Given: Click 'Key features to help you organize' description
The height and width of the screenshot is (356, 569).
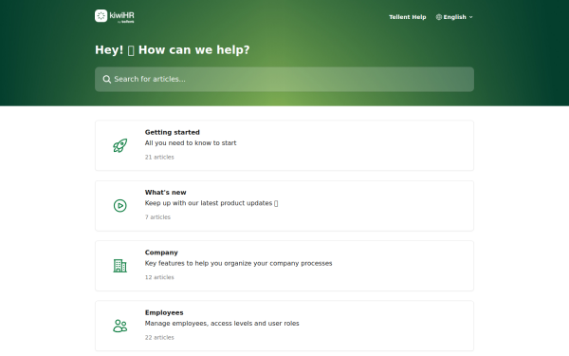Looking at the screenshot, I should pos(238,263).
